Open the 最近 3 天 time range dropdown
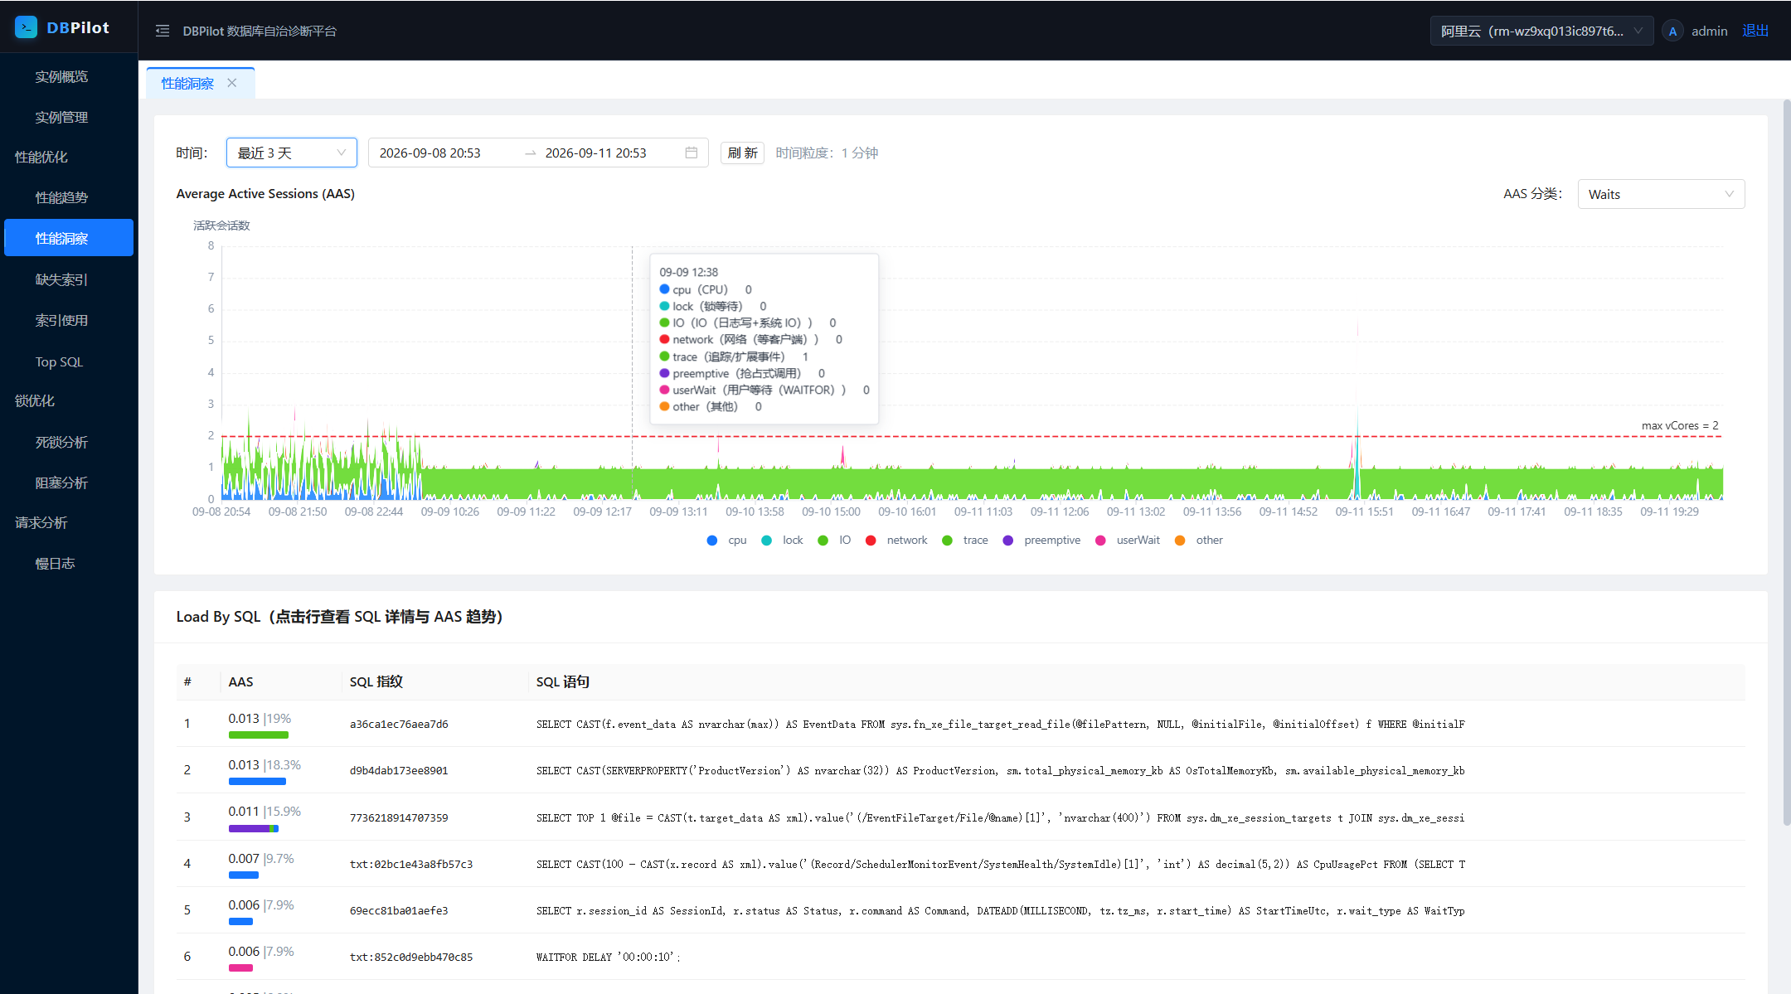Screen dimensions: 1791x994 [291, 153]
